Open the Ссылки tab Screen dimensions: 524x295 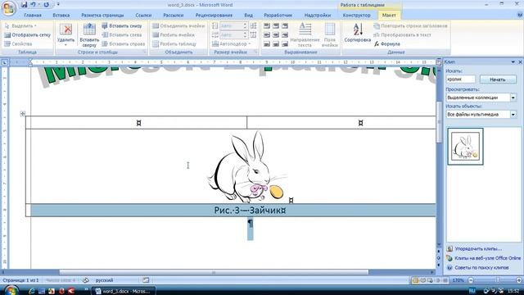143,15
